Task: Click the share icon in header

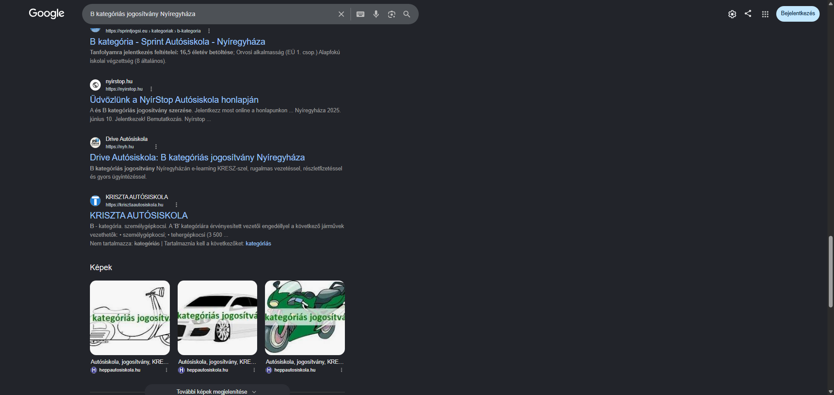Action: tap(748, 13)
